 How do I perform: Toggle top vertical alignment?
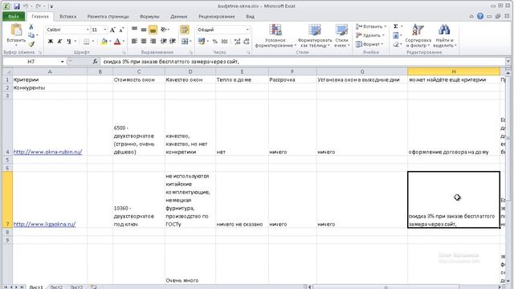coord(134,30)
